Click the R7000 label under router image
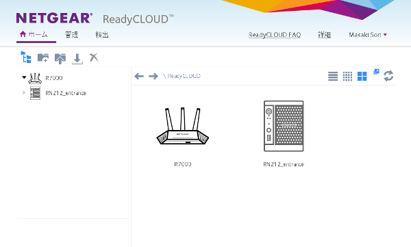This screenshot has width=411, height=247. [183, 164]
